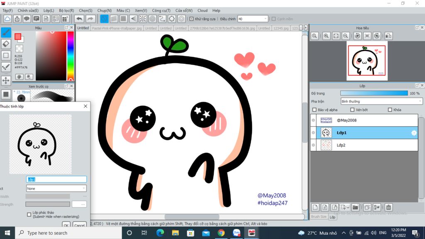This screenshot has width=425, height=239.
Task: Fit canvas to window in navigator
Action: tap(336, 36)
